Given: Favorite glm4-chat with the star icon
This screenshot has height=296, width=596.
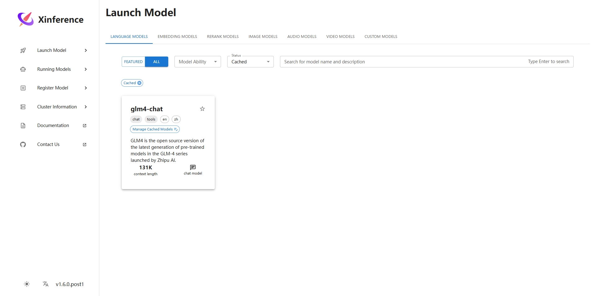Looking at the screenshot, I should pos(202,109).
